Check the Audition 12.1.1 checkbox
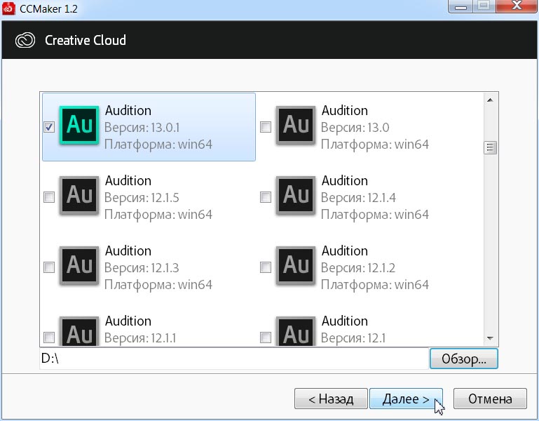Viewport: 539px width, 421px height. click(49, 338)
